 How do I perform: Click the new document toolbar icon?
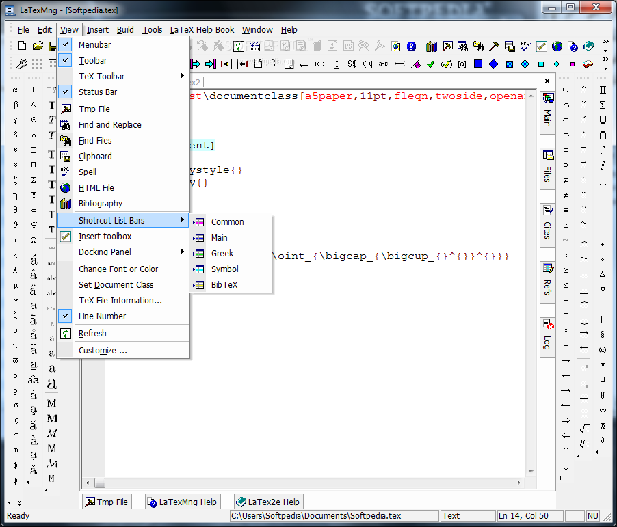click(x=22, y=46)
